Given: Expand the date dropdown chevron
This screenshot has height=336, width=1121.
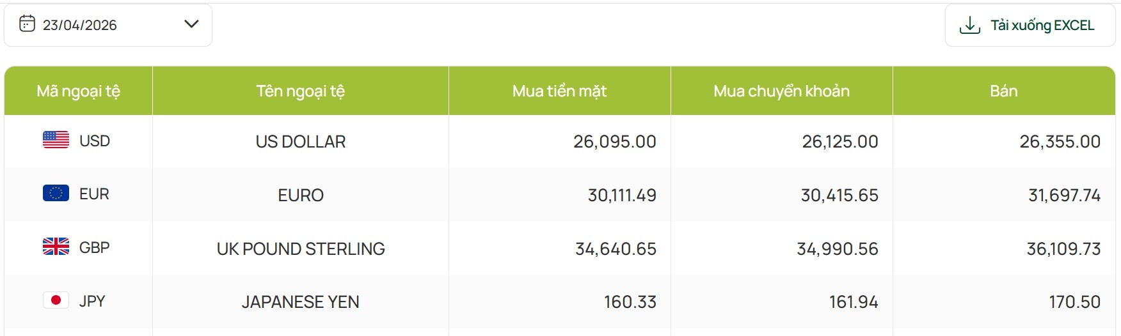Looking at the screenshot, I should (x=191, y=24).
